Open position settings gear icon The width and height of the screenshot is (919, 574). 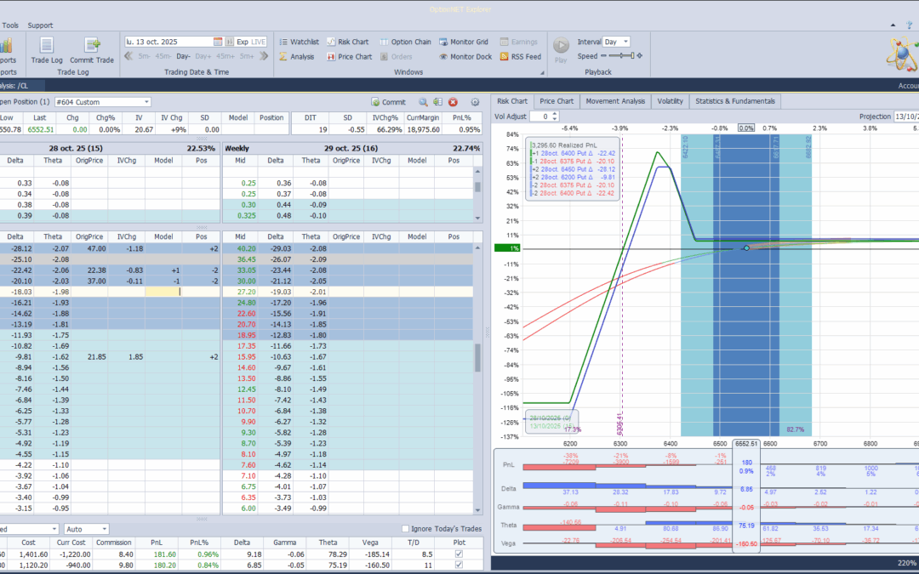click(x=475, y=102)
